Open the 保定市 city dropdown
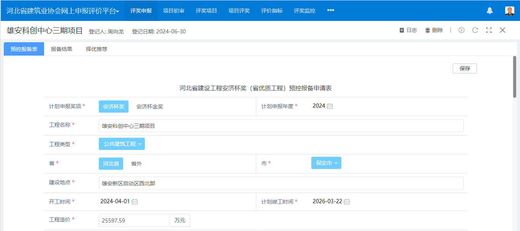The height and width of the screenshot is (231, 520). (x=326, y=163)
